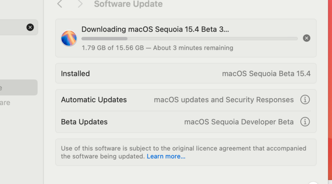Select the Installed macOS version row
Image resolution: width=332 pixels, height=184 pixels.
tap(186, 74)
